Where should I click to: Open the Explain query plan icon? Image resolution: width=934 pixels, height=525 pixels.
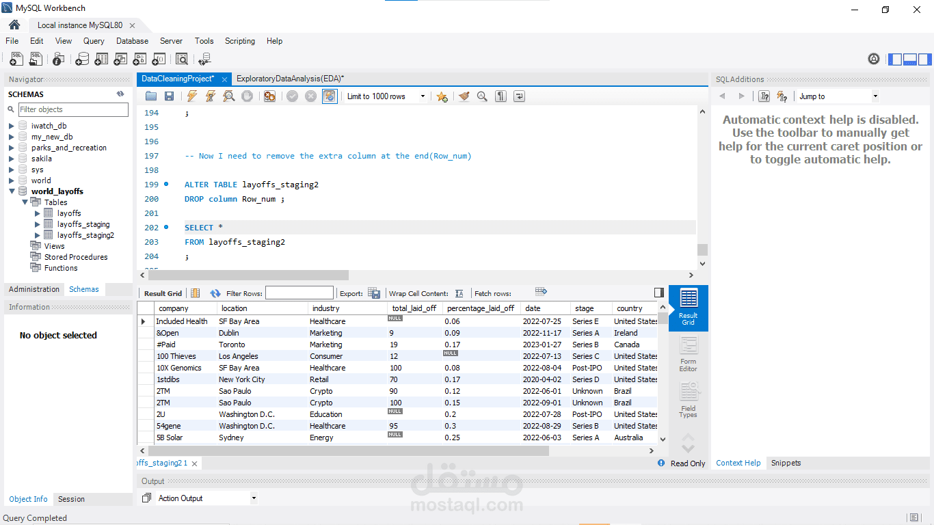(x=228, y=96)
